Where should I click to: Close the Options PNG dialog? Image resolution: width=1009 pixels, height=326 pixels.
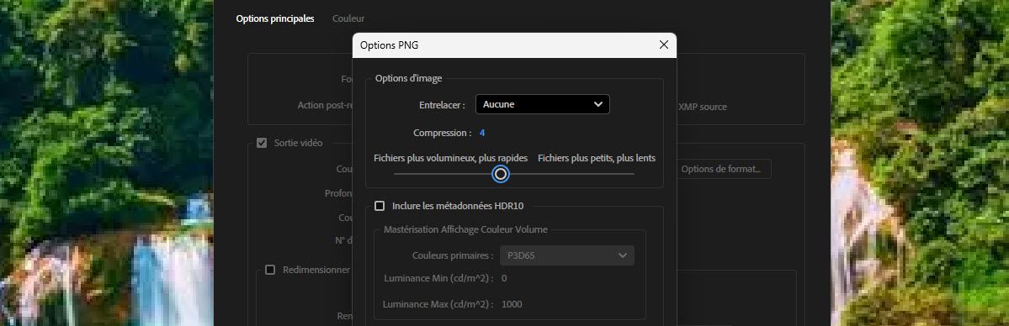663,45
